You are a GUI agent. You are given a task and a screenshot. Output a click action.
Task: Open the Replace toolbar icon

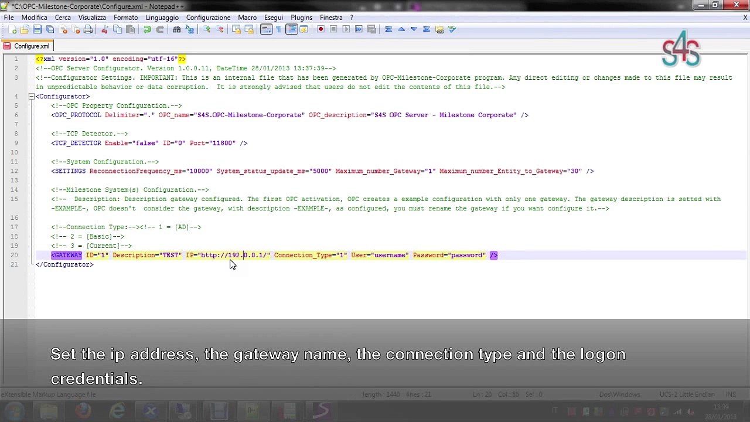point(189,29)
